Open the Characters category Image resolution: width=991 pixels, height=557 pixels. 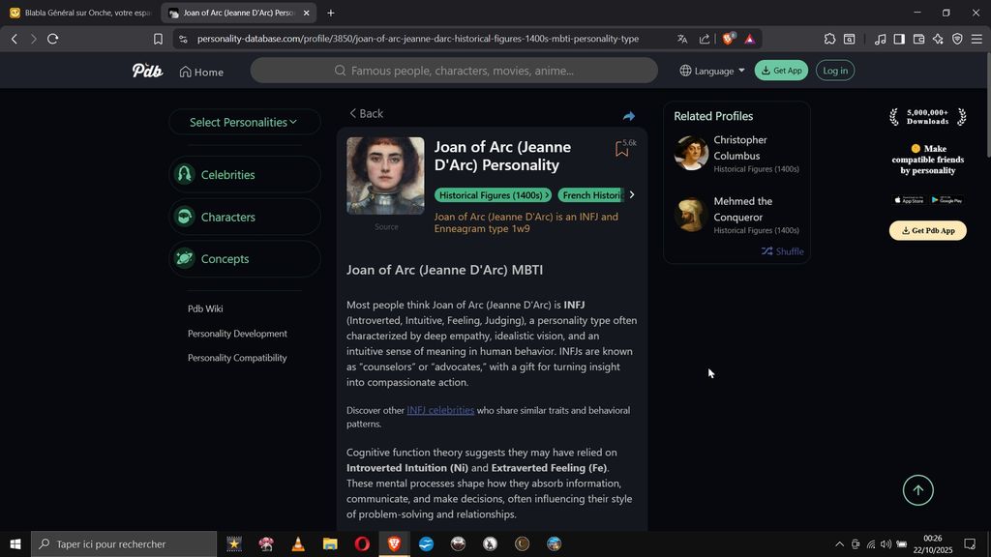tap(245, 217)
